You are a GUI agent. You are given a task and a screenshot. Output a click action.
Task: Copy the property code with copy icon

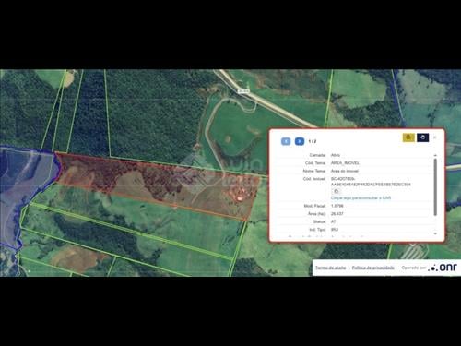pyautogui.click(x=336, y=191)
